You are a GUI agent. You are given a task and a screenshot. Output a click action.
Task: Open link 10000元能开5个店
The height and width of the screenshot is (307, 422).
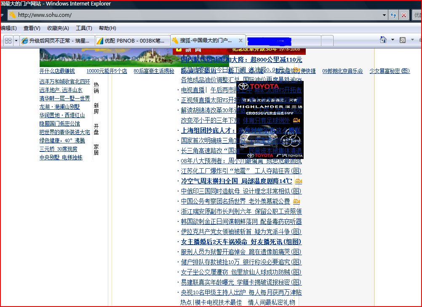click(107, 71)
